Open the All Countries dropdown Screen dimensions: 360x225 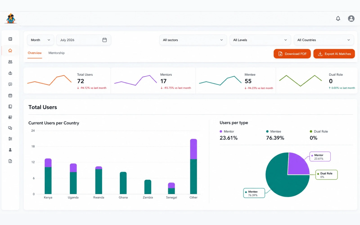pos(324,40)
